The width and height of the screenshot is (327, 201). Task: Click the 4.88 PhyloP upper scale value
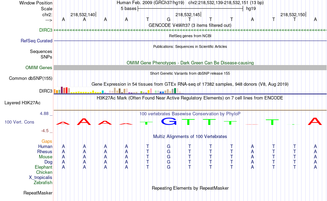point(44,114)
